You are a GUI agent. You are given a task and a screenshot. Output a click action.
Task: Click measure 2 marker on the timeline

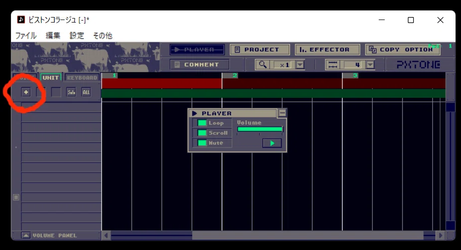click(230, 76)
